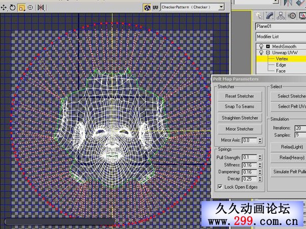306x229 pixels.
Task: Click the UV editor horizontal scrollbar
Action: coord(60,221)
